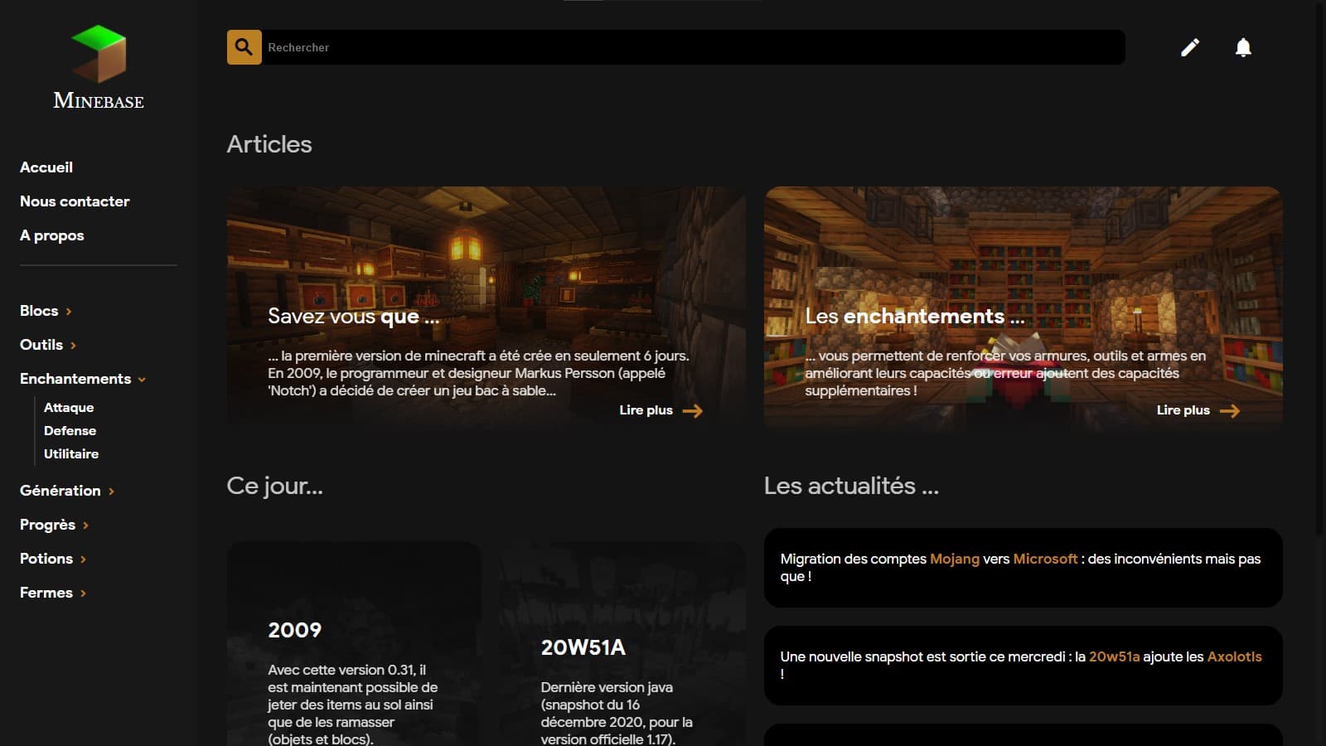Select Utilitaire under Enchantements
Screen dimensions: 1326x746
point(71,454)
